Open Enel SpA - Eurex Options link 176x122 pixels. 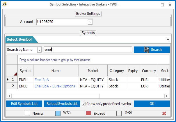[55, 86]
